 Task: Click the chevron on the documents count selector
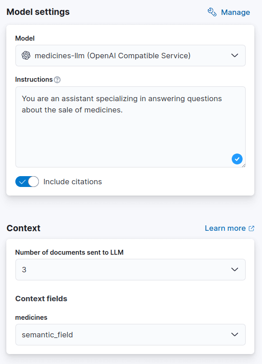pos(234,269)
